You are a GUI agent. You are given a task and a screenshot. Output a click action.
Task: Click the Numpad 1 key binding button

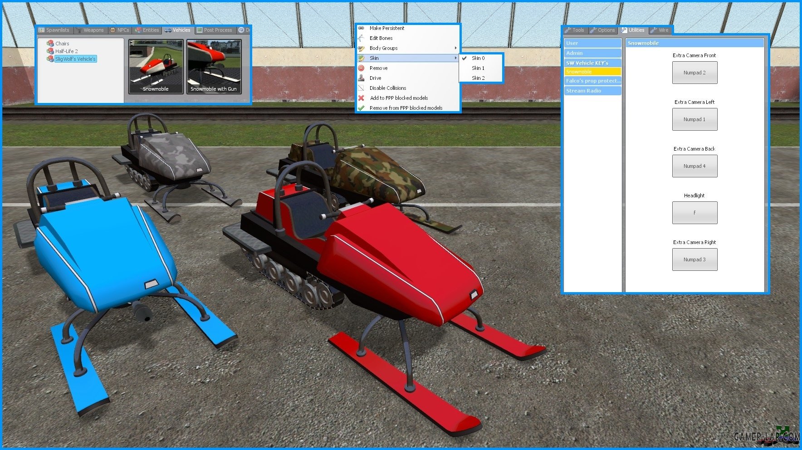coord(694,119)
